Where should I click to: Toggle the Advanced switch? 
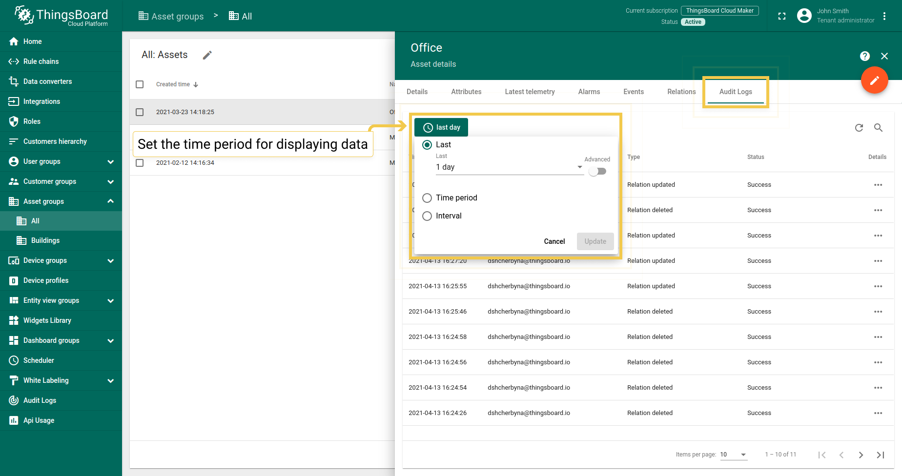tap(597, 171)
